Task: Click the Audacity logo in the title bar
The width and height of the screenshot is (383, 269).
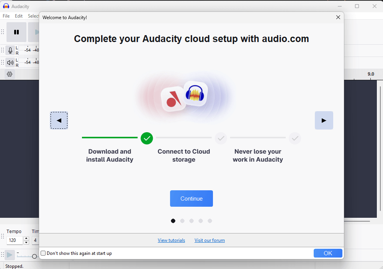Action: [x=6, y=6]
